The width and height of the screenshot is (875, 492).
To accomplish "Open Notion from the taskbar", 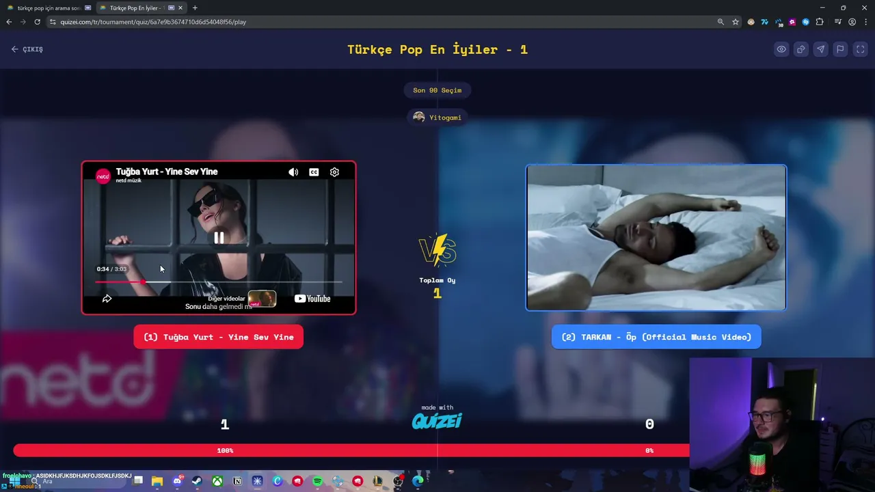I will [237, 481].
